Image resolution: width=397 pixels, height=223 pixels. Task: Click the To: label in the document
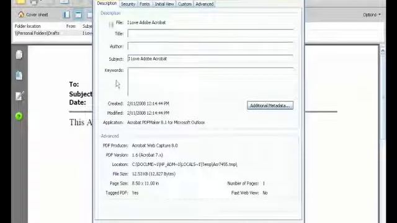click(74, 84)
